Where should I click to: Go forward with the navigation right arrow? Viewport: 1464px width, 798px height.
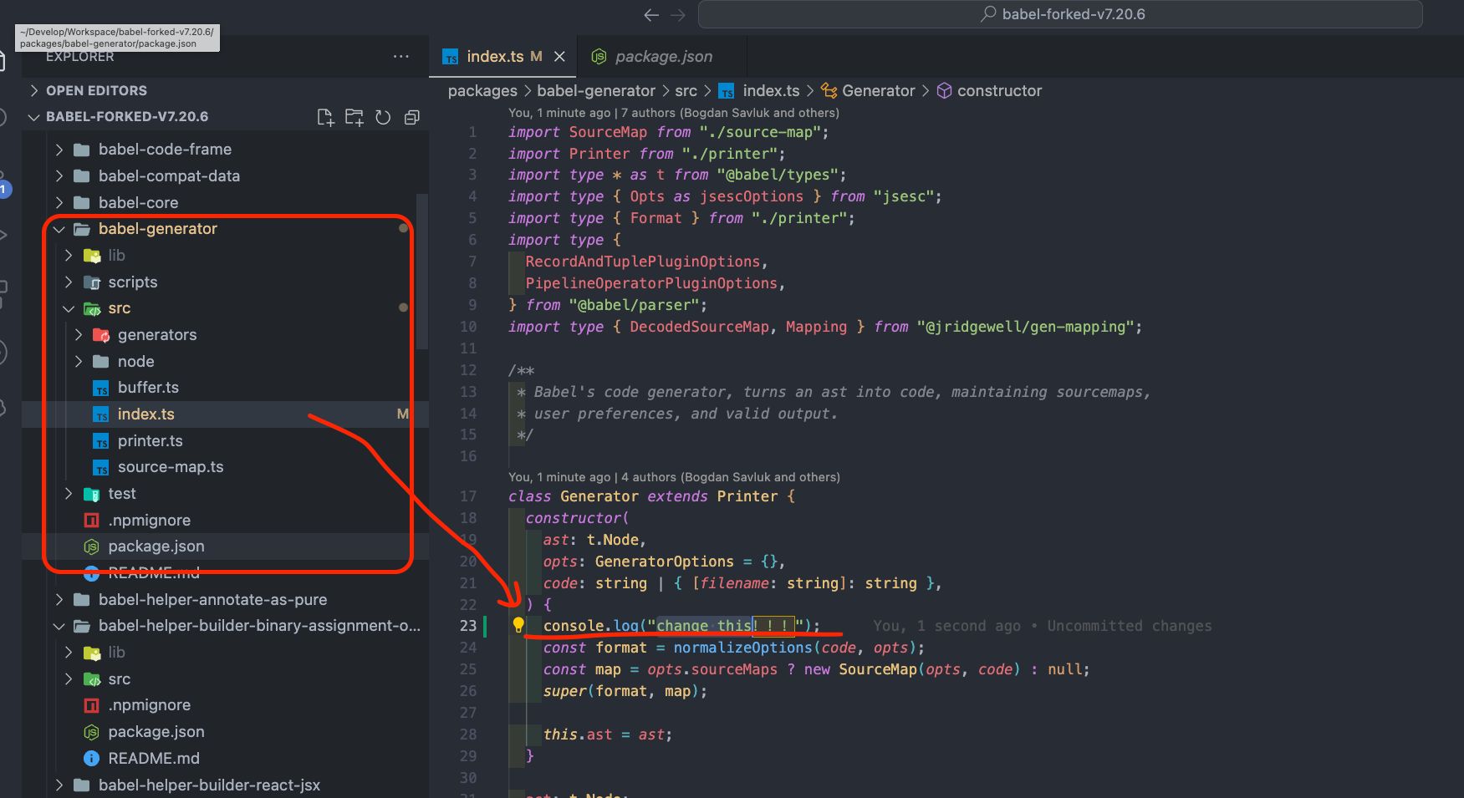tap(678, 14)
